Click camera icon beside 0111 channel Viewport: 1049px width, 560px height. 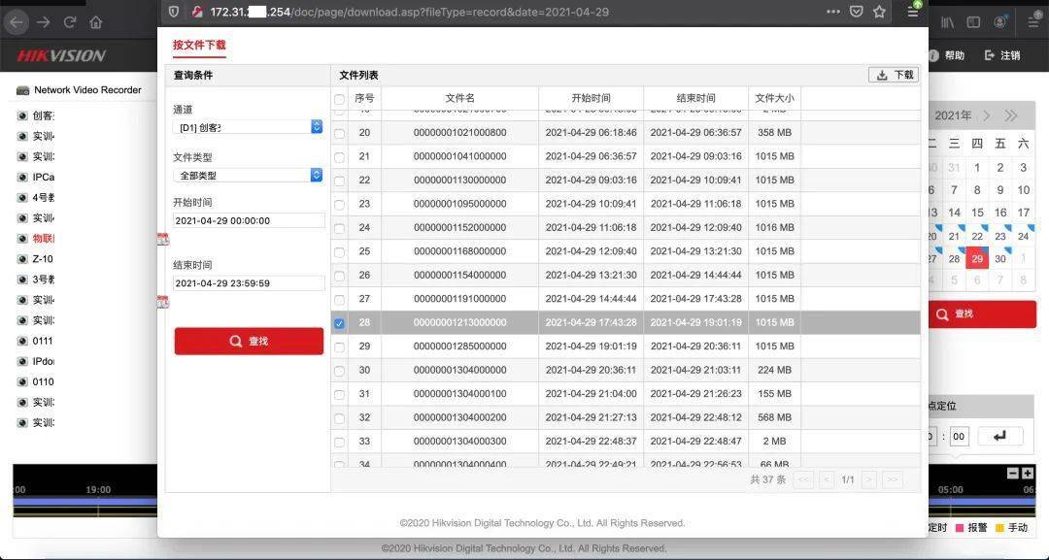[22, 341]
